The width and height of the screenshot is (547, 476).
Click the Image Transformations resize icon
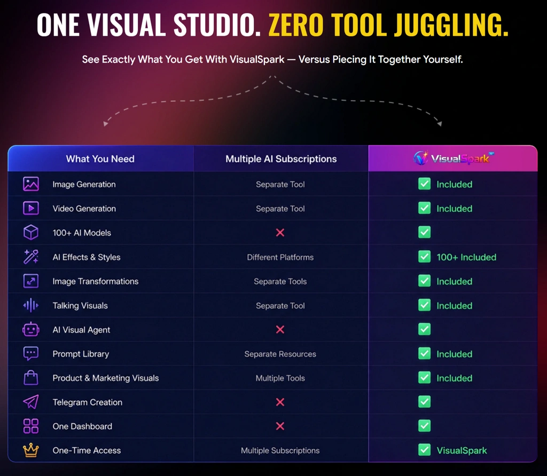click(30, 281)
